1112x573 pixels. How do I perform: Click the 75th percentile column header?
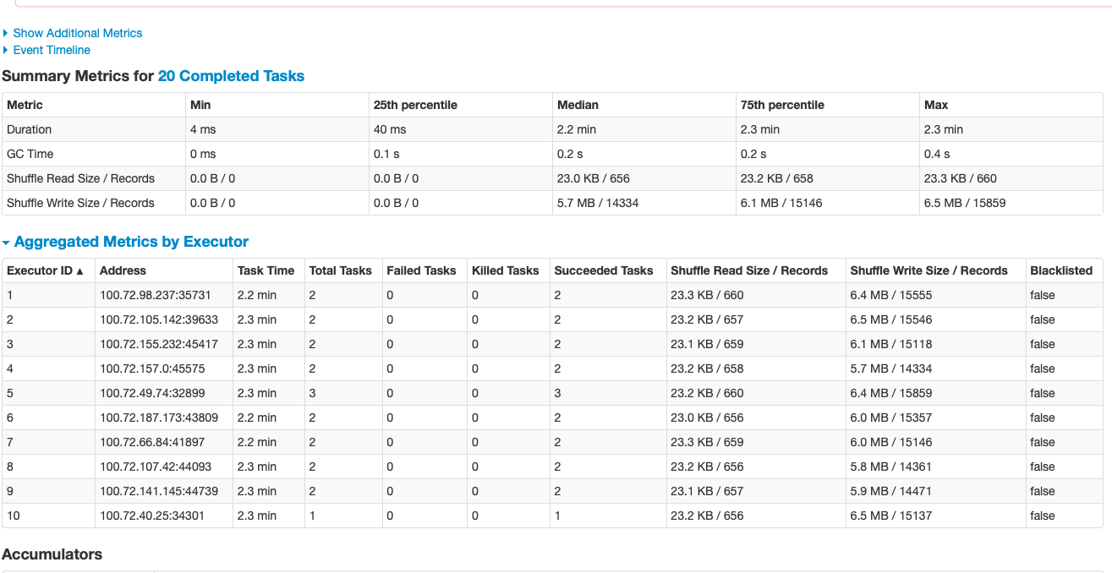click(x=782, y=105)
